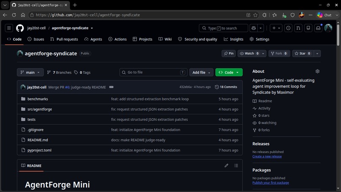The image size is (341, 192).
Task: Open browser settings ellipsis menu
Action: [x=311, y=15]
